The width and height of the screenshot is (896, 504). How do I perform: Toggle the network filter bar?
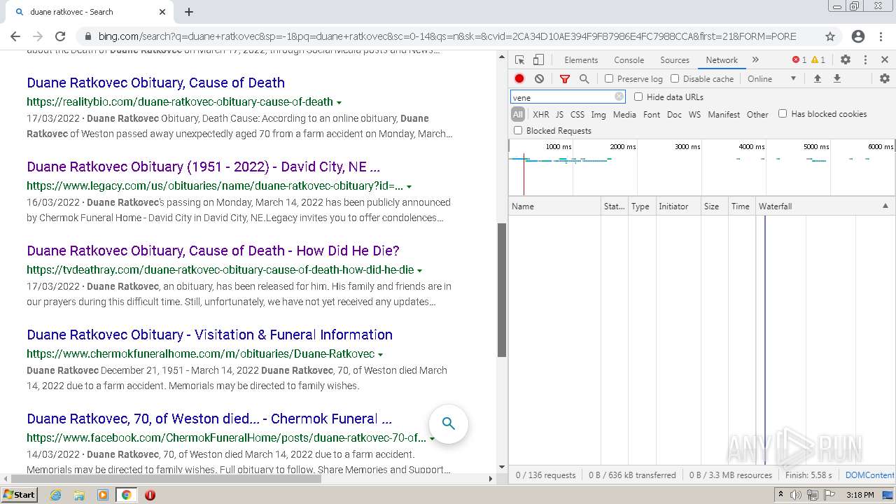565,79
